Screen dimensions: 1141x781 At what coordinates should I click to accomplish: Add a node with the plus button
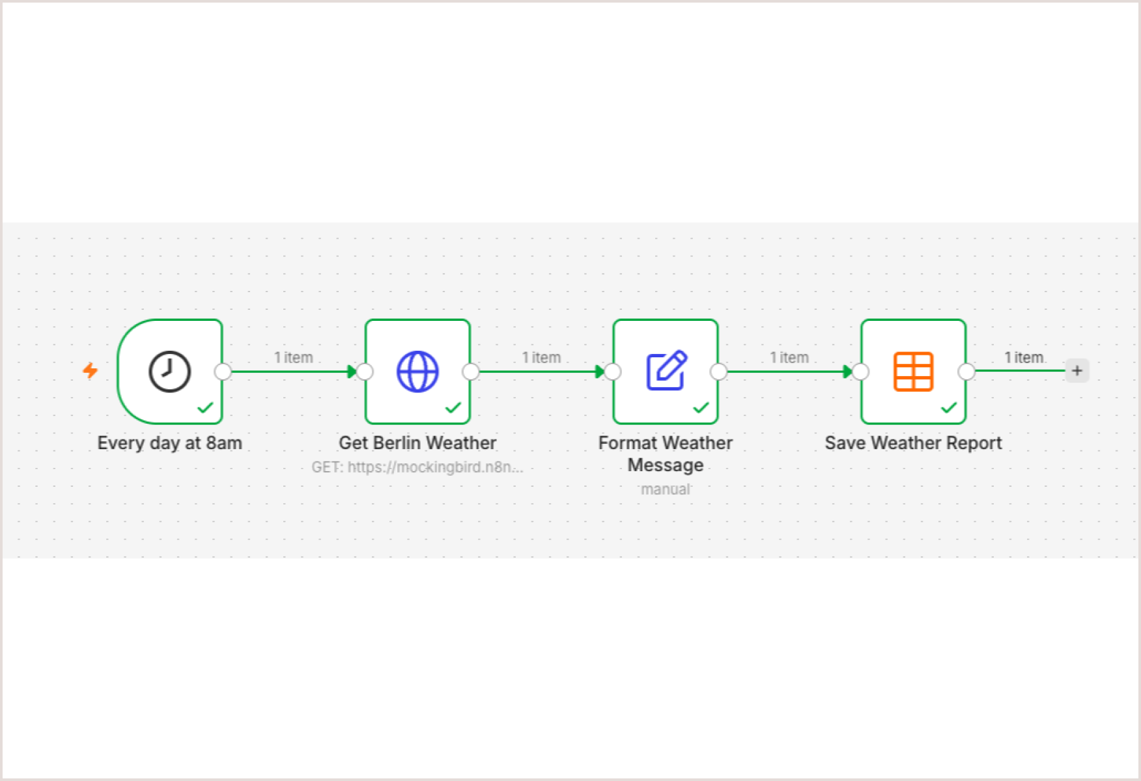pos(1077,371)
